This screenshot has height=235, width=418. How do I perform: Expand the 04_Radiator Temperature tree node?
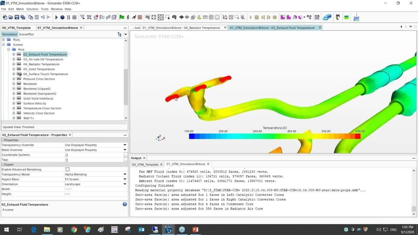point(14,64)
